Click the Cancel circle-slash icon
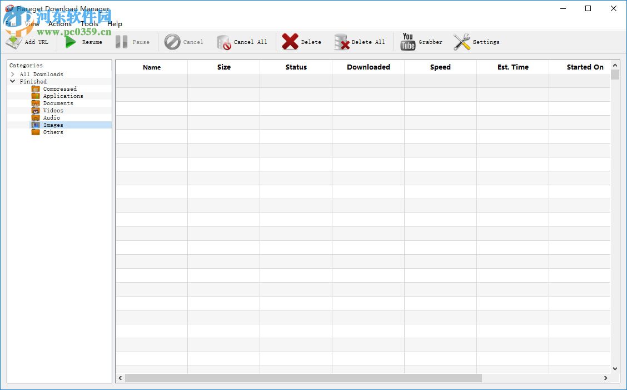The width and height of the screenshot is (627, 390). tap(172, 42)
